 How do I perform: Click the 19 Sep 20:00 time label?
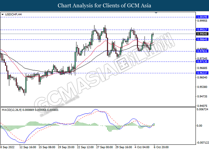(66, 147)
